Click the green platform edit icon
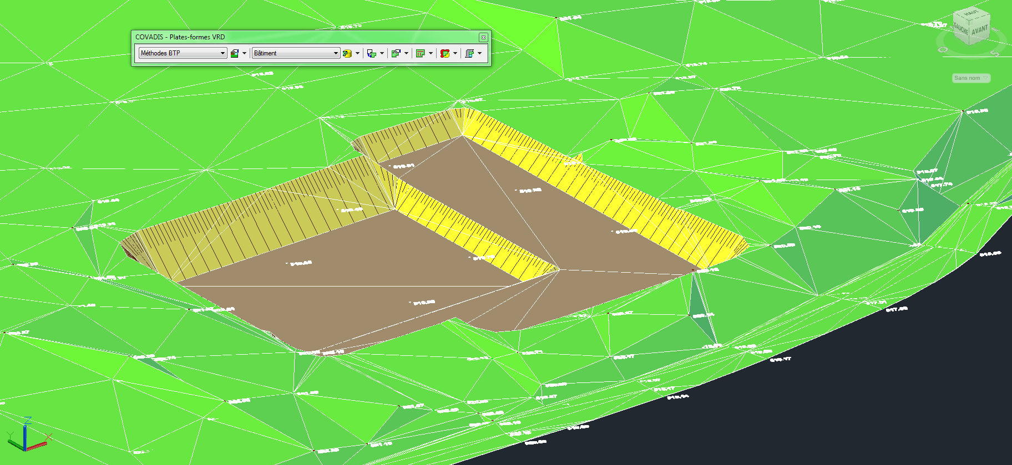Viewport: 1012px width, 465px height. pos(396,53)
